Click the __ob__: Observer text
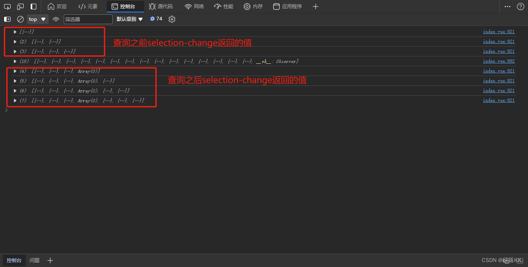 point(277,61)
